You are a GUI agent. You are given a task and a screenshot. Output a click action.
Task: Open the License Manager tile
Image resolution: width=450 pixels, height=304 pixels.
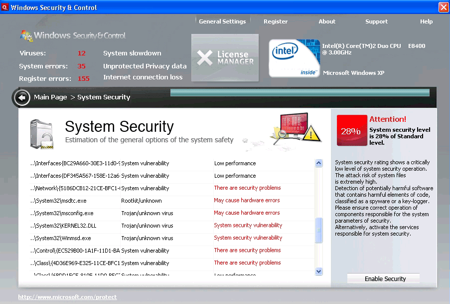coord(225,58)
